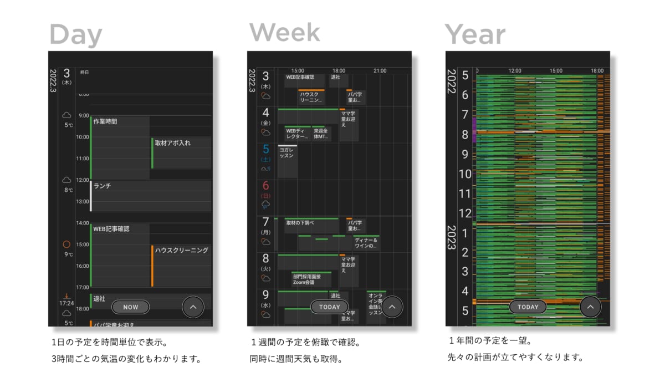Tap the cloud icon beside 9:00 in Day view
Screen dimensions: 665x377
click(67, 115)
